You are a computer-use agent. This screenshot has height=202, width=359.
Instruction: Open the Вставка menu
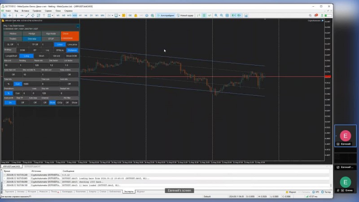pos(25,11)
